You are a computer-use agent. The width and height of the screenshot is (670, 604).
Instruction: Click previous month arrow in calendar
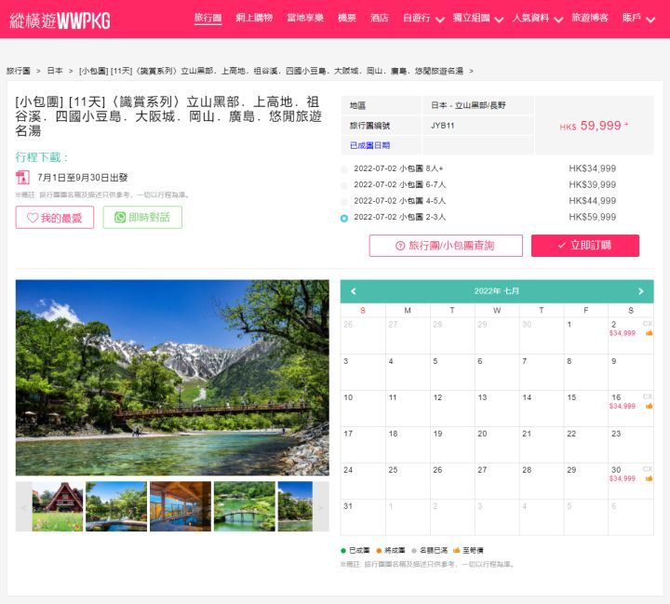pos(353,291)
